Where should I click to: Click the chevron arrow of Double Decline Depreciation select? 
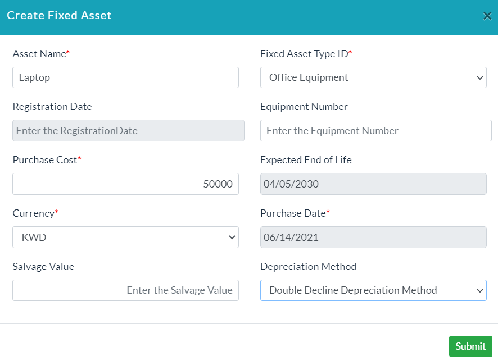coord(479,290)
